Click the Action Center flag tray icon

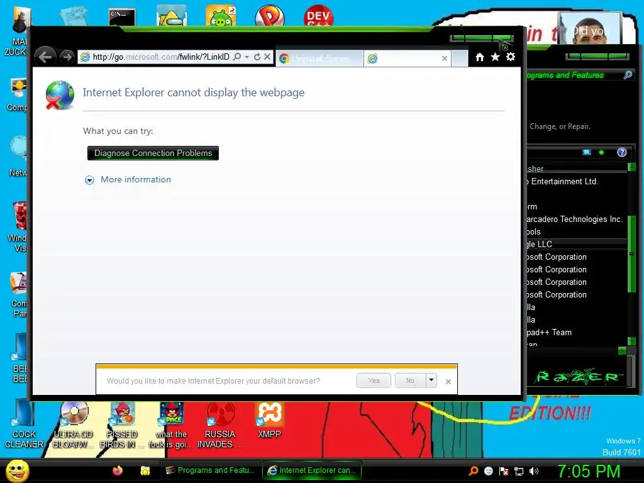(504, 470)
